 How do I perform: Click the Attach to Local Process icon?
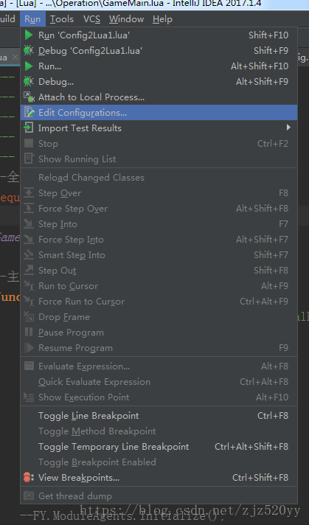point(29,97)
